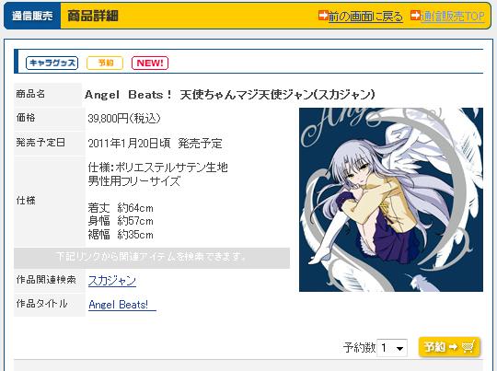Click the 商品詳細 header title
The width and height of the screenshot is (497, 371).
pyautogui.click(x=93, y=16)
